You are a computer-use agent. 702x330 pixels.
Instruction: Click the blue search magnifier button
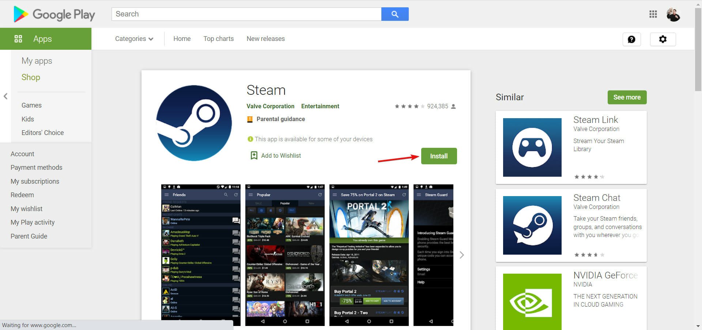[395, 14]
